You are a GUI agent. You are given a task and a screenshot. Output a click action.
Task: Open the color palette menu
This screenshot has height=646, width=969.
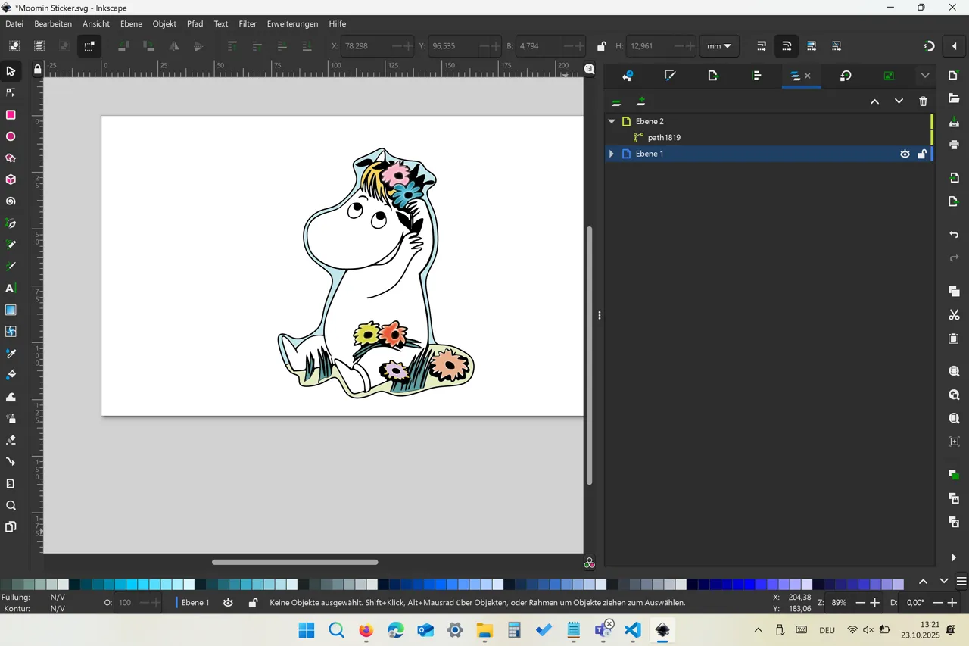(961, 582)
